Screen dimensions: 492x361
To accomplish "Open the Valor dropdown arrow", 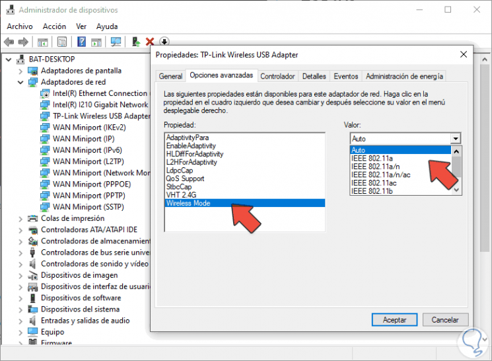I will [456, 139].
